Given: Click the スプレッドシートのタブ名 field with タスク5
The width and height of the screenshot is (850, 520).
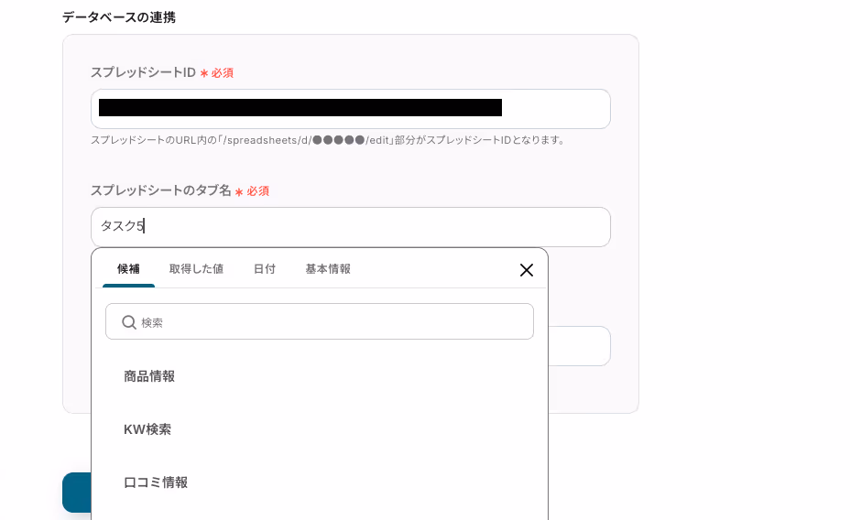Looking at the screenshot, I should coord(350,227).
